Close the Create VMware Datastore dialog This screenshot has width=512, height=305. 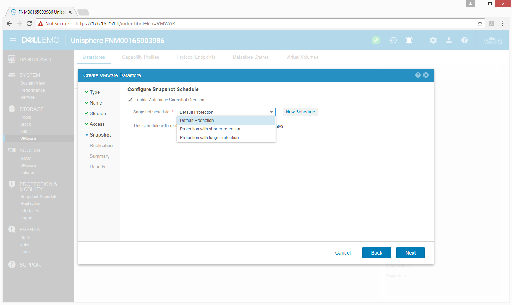tap(426, 75)
